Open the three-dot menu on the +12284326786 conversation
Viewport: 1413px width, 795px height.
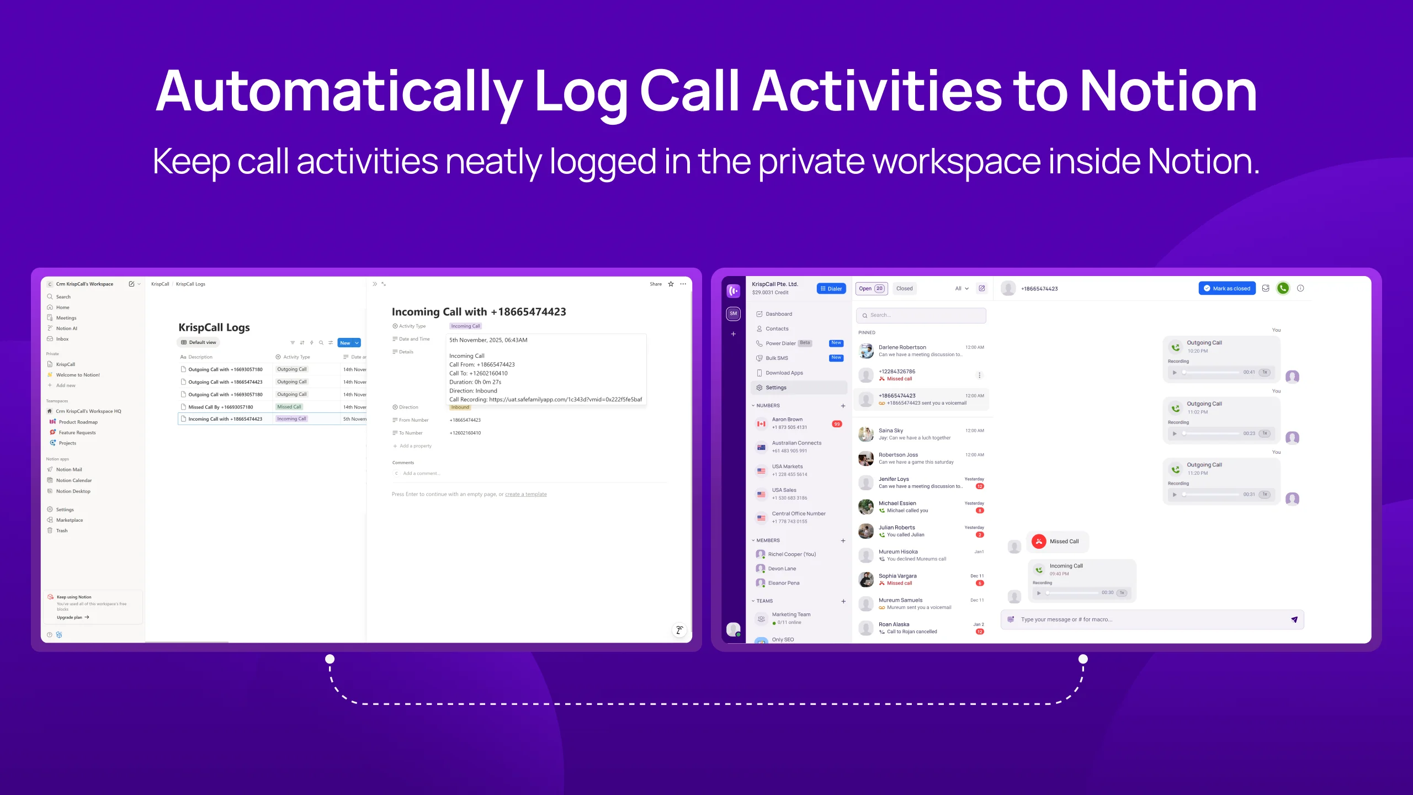pyautogui.click(x=980, y=375)
